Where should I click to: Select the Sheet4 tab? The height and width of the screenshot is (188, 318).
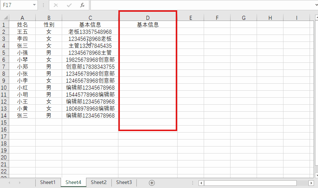pos(73,182)
